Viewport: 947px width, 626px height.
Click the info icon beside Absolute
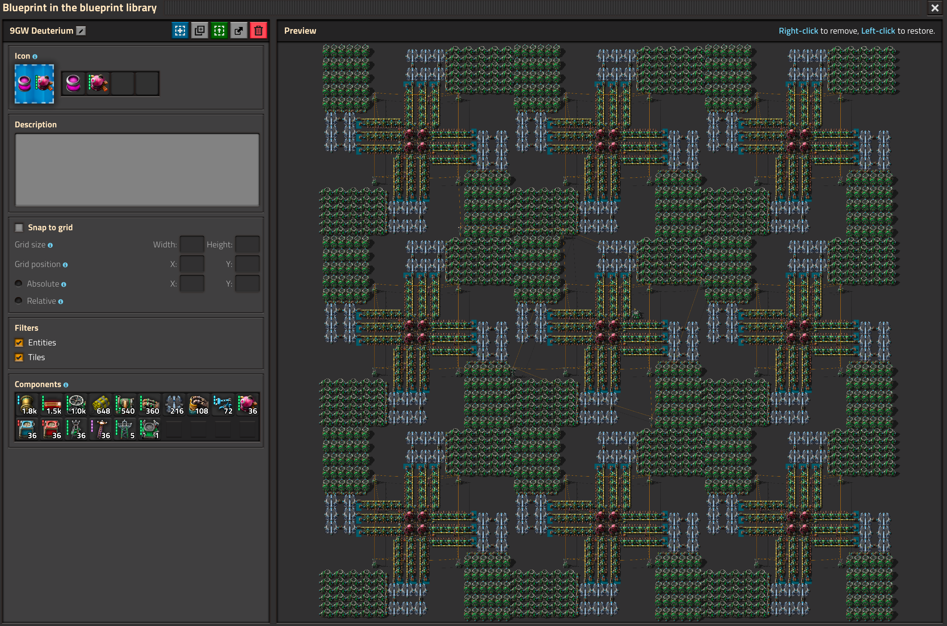click(x=64, y=285)
